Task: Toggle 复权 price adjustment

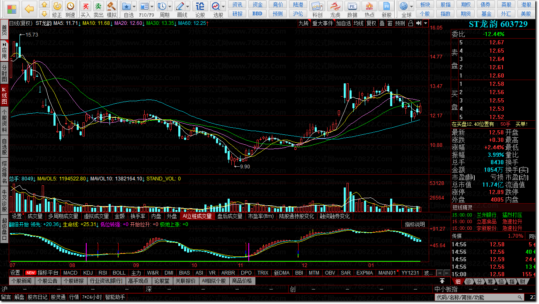Action: coord(371,24)
